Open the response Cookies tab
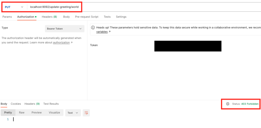Image resolution: width=261 pixels, height=128 pixels. [x=16, y=104]
